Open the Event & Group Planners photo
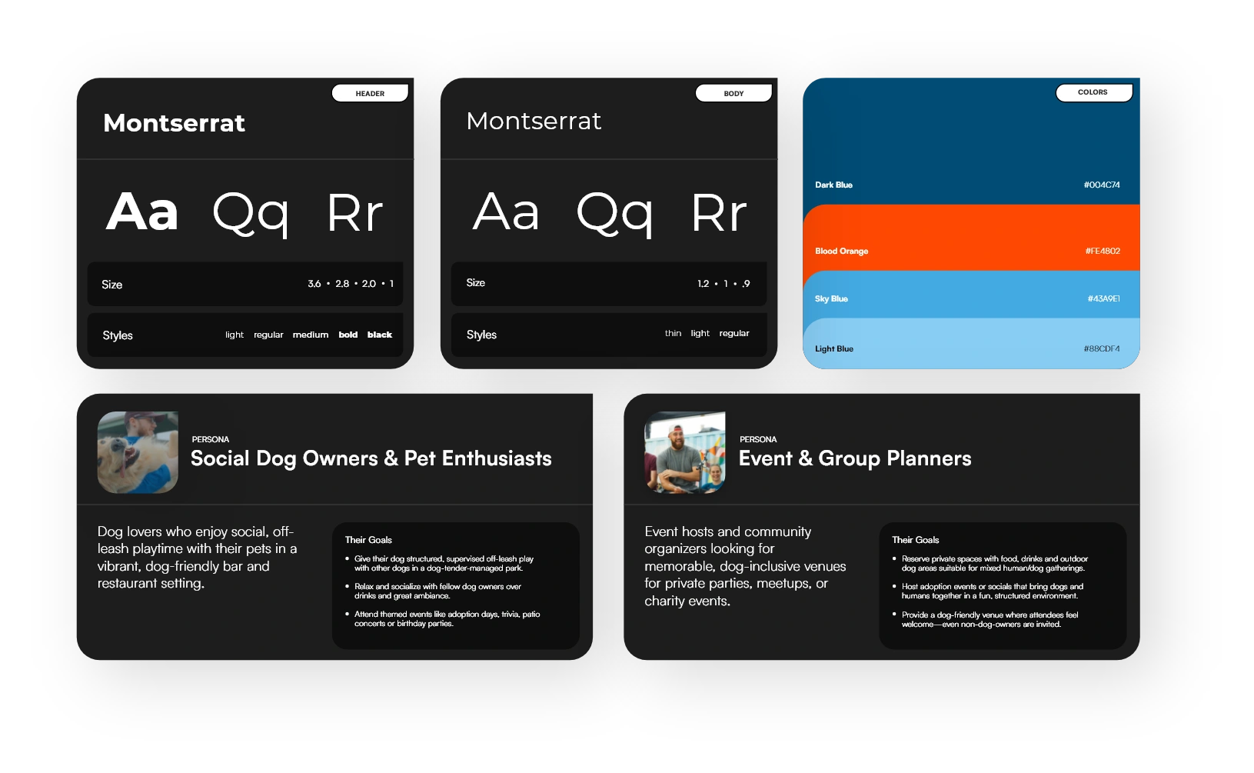 pos(684,452)
